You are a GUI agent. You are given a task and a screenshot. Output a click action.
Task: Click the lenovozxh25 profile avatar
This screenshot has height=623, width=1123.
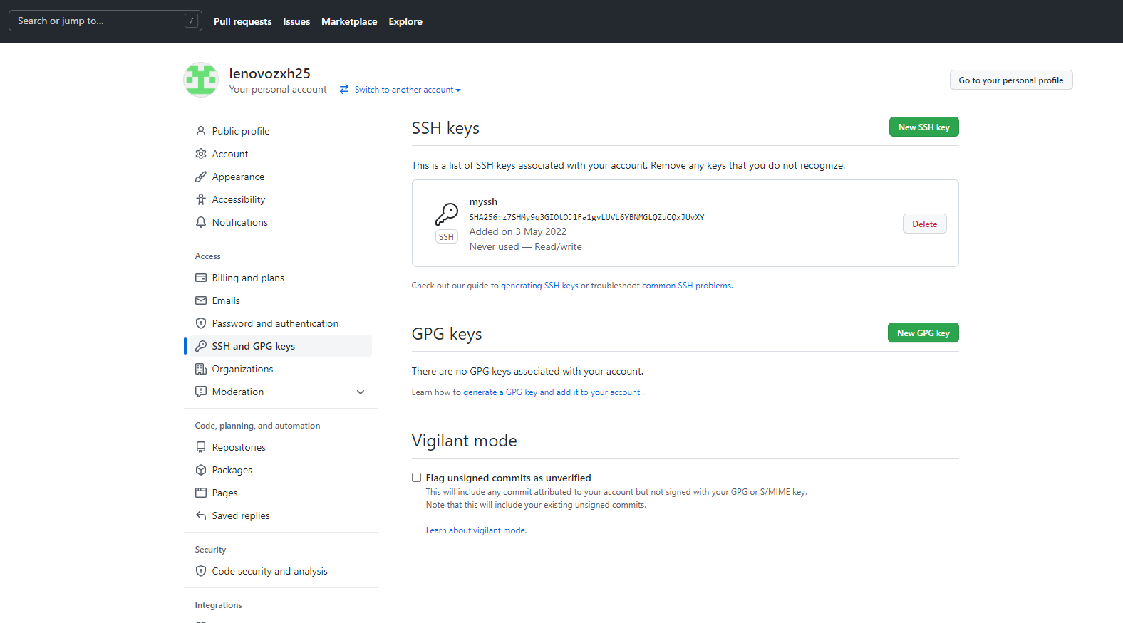[201, 80]
